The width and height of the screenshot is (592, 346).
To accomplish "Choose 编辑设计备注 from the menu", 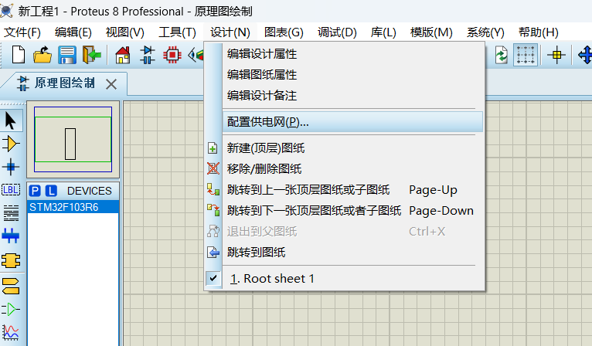I will pyautogui.click(x=352, y=96).
